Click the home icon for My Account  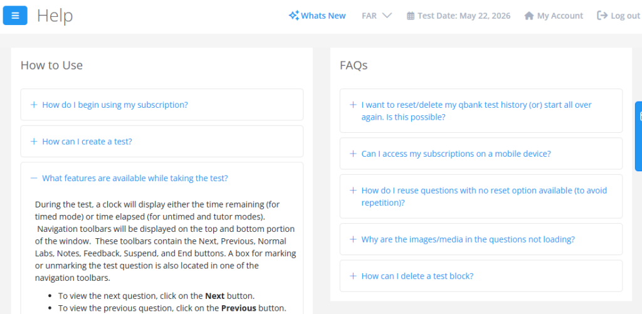pos(529,16)
